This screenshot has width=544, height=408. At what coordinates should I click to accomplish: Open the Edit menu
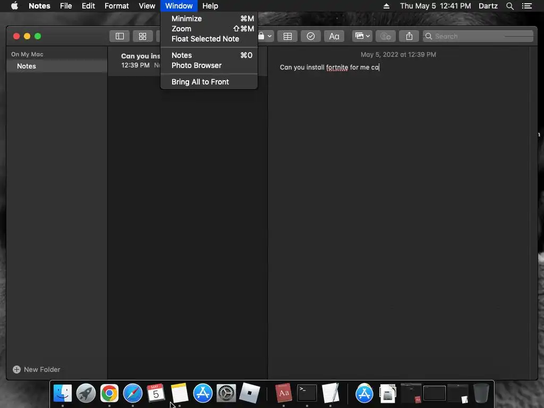pyautogui.click(x=88, y=6)
